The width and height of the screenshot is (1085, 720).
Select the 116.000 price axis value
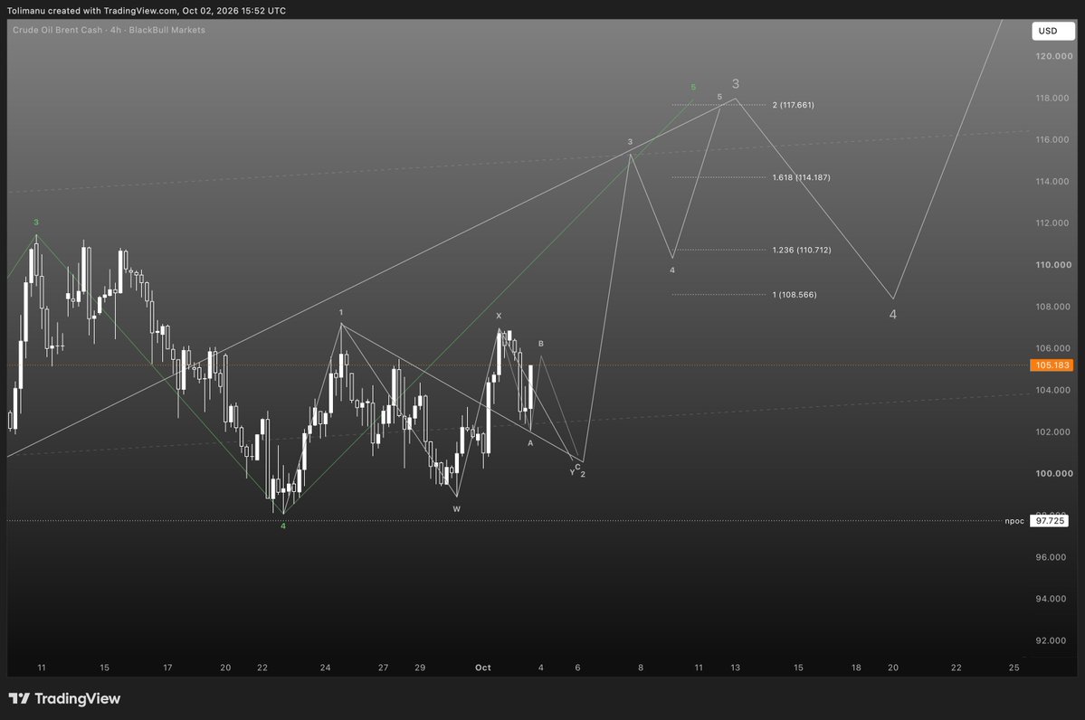tap(1052, 139)
